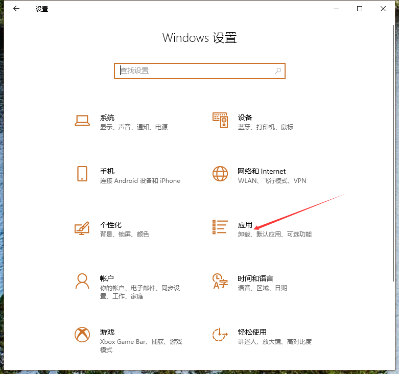Screen dimensions: 399x374
Task: Open the 时间和语言 settings label
Action: 255,278
